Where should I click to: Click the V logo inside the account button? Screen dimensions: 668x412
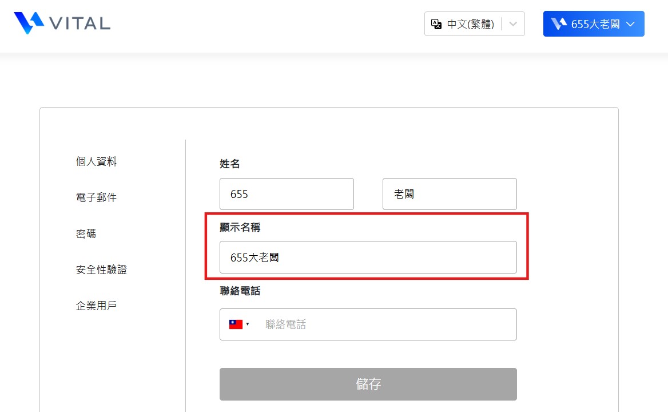tap(559, 24)
